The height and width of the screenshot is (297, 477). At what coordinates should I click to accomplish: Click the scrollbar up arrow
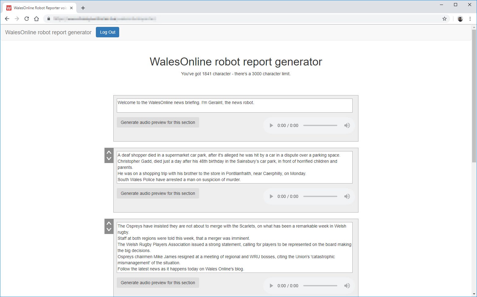(x=474, y=28)
